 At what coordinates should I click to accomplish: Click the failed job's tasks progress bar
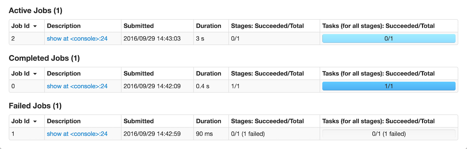click(x=389, y=134)
